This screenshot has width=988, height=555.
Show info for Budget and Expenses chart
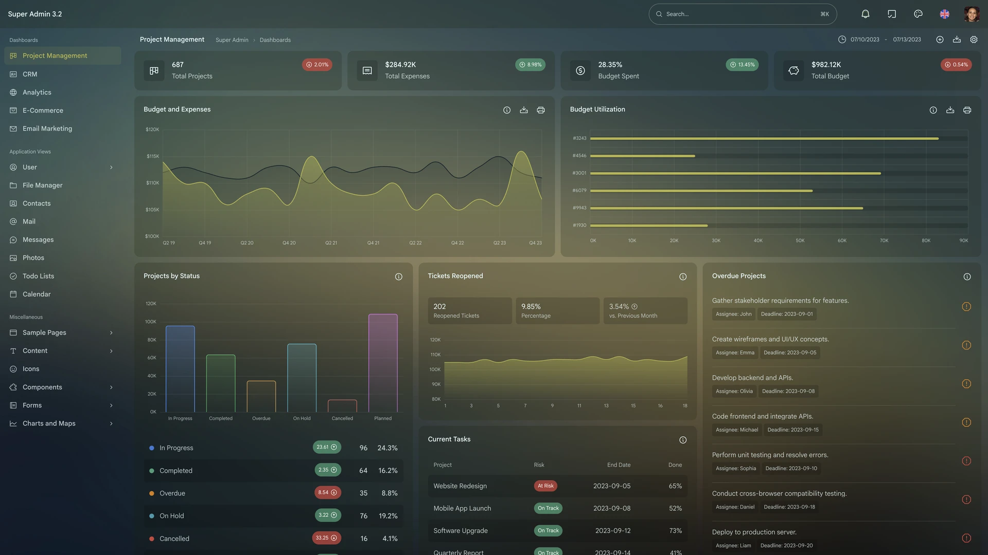tap(507, 110)
